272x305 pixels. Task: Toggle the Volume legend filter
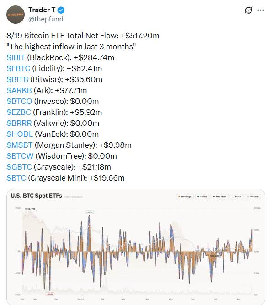[x=253, y=196]
